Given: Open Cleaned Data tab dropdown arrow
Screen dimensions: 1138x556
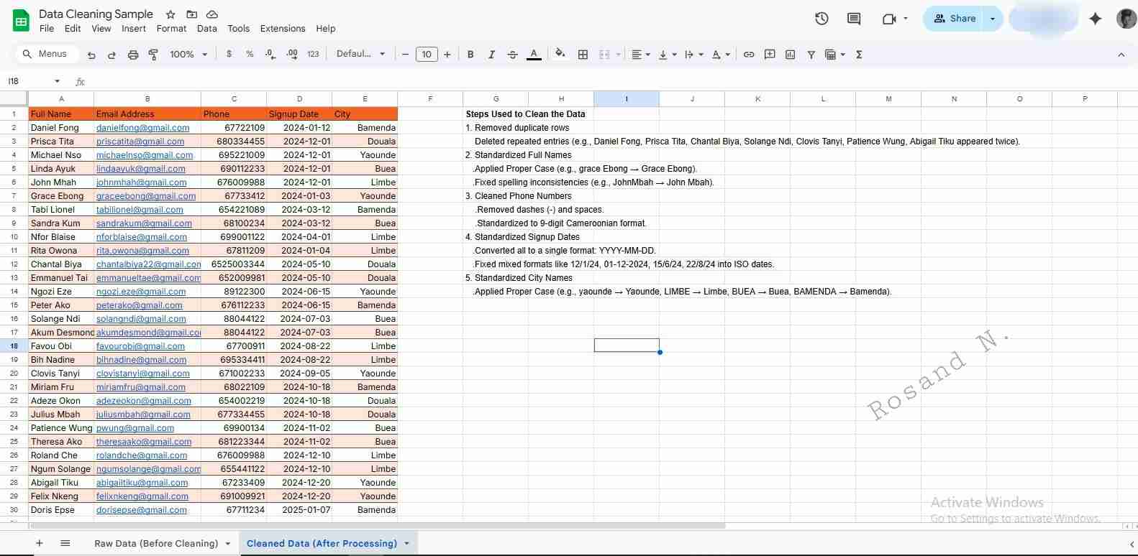Looking at the screenshot, I should click(x=406, y=544).
